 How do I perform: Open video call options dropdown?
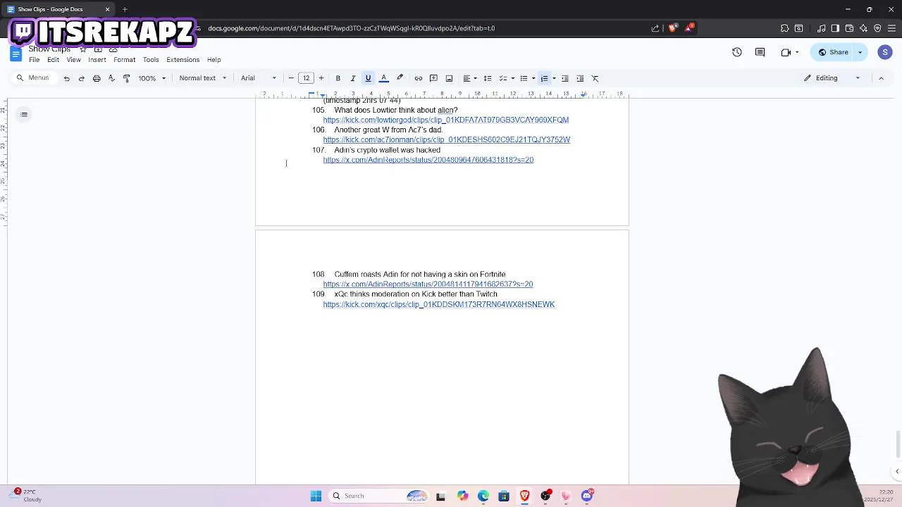[x=797, y=52]
